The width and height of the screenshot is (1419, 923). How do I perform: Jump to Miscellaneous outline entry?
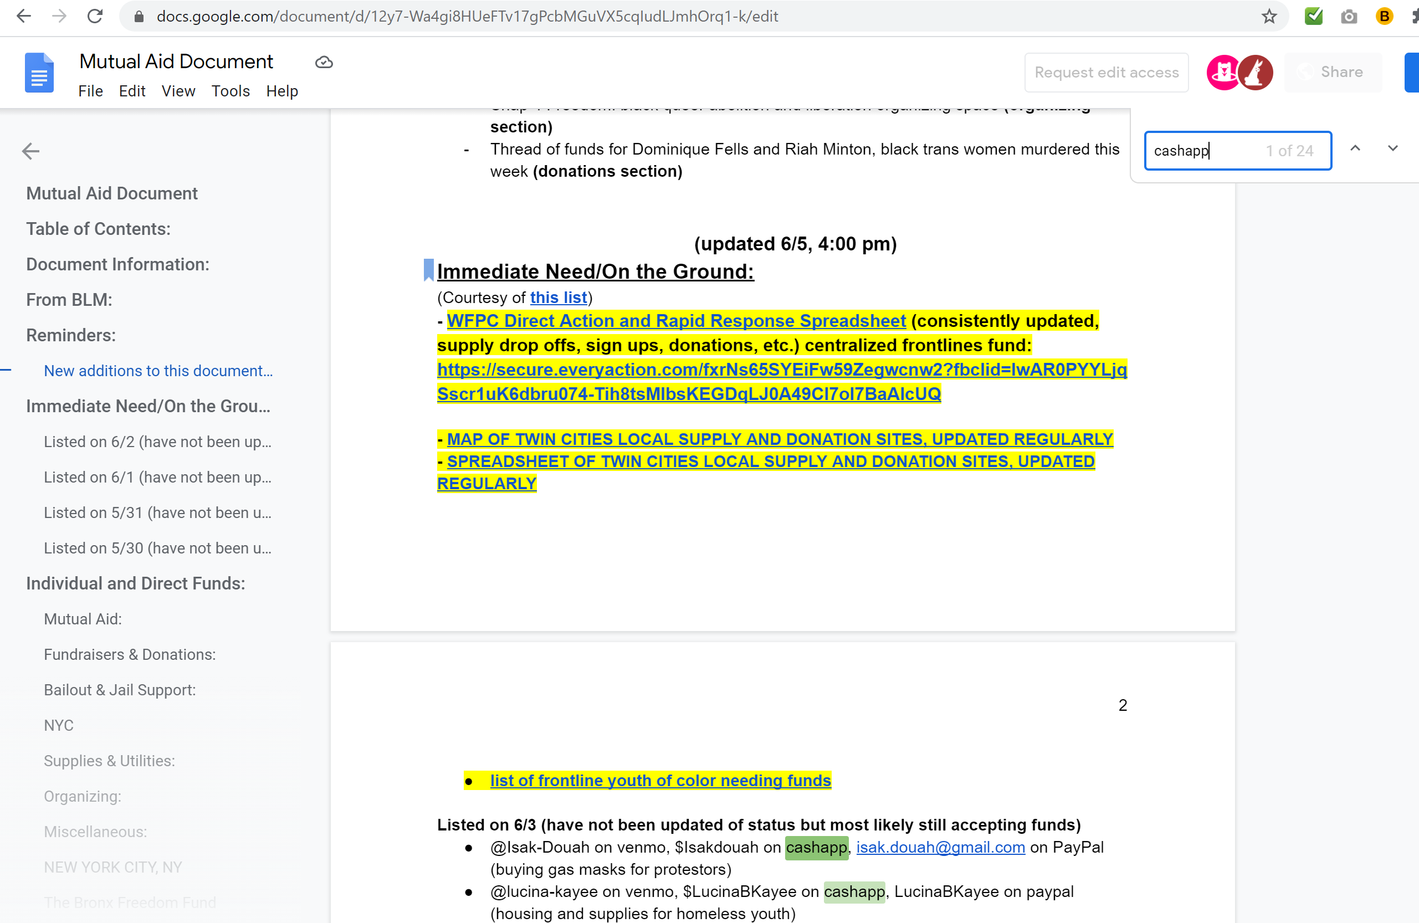point(95,832)
